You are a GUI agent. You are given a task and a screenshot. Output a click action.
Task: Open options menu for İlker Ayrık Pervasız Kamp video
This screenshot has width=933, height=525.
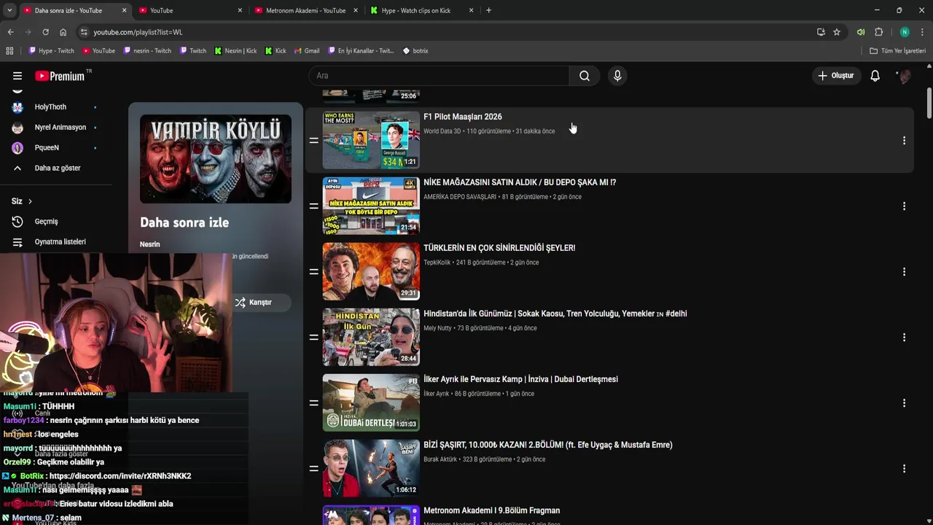click(904, 402)
